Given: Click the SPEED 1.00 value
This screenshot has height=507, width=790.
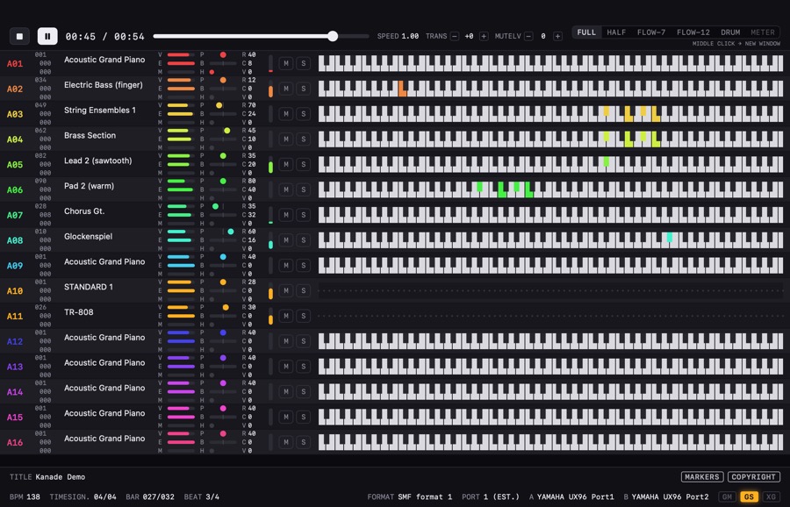Looking at the screenshot, I should (410, 36).
